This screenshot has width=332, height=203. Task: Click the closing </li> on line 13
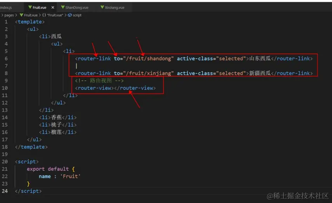[46, 110]
